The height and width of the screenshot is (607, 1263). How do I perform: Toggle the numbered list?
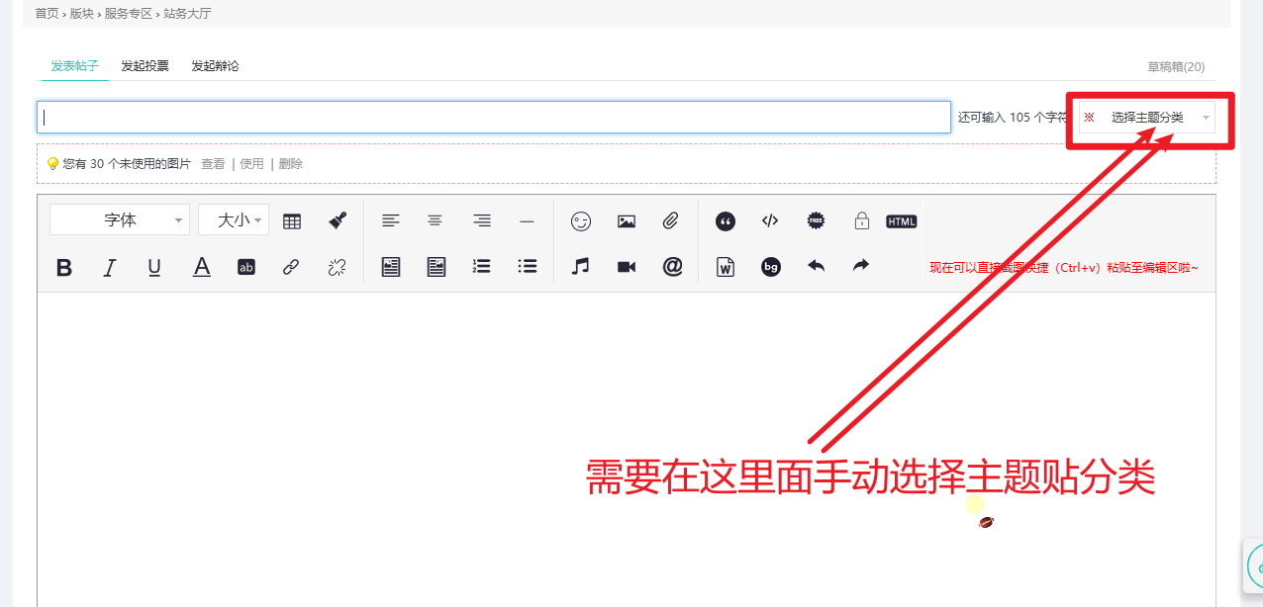(482, 266)
